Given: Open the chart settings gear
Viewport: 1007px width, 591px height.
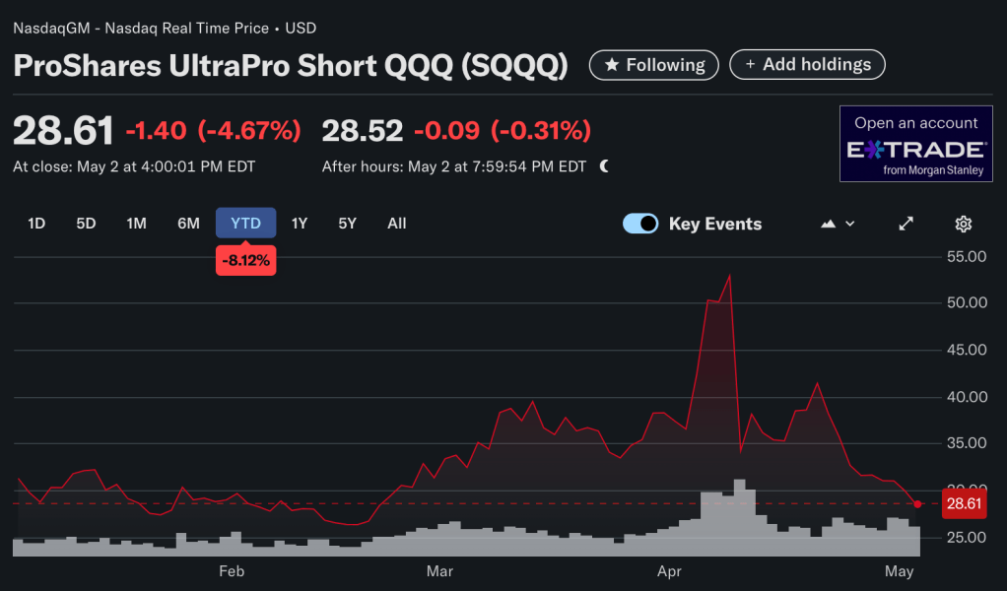Looking at the screenshot, I should (964, 224).
